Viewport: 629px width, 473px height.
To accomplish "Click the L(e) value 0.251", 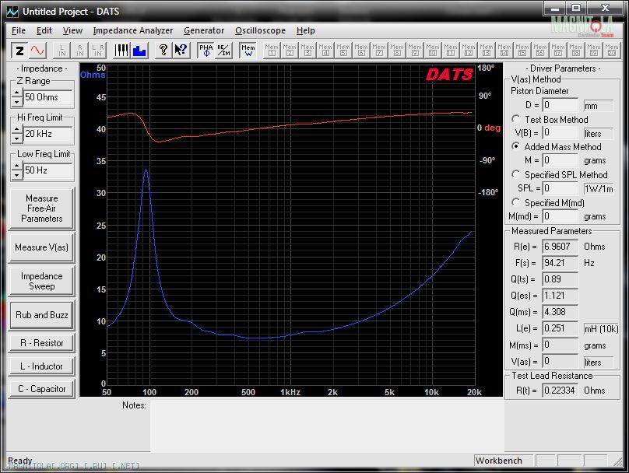I will [x=560, y=328].
